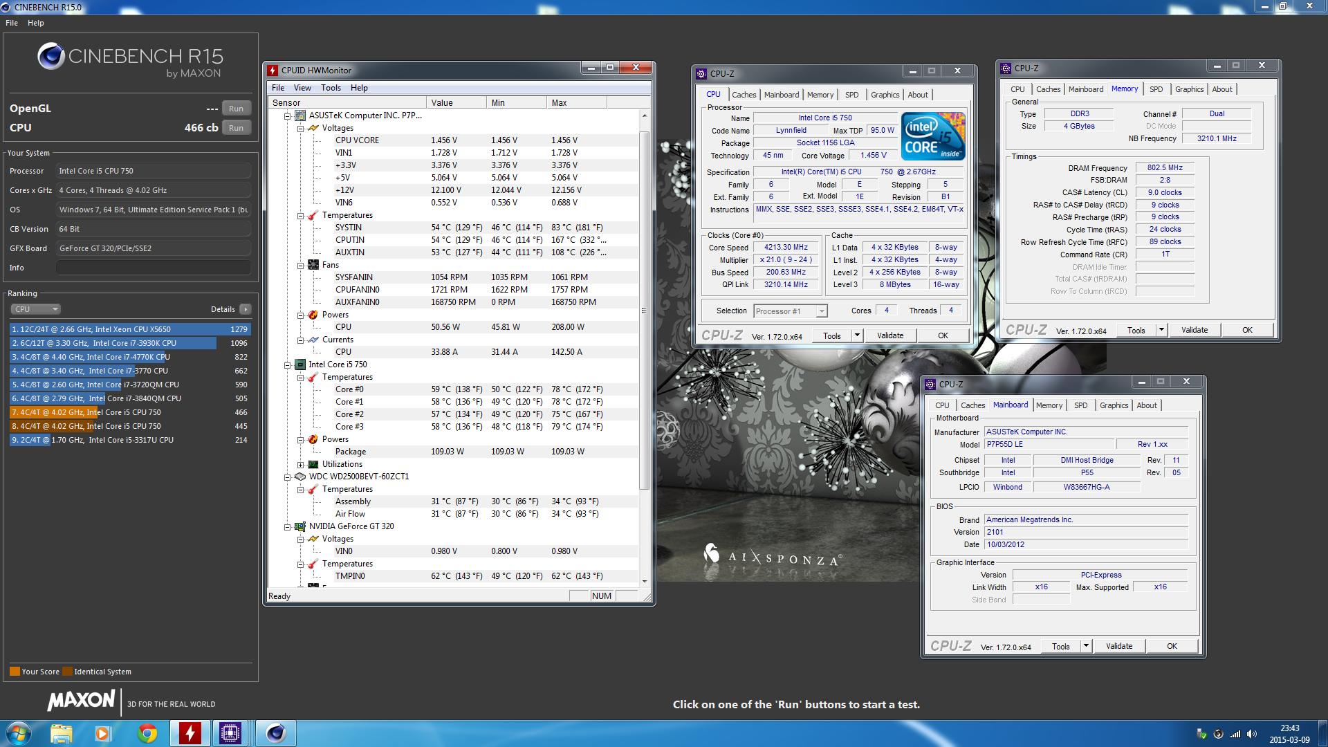Click the Show desktop strip on taskbar
Screen dimensions: 1328x747
(x=1322, y=733)
